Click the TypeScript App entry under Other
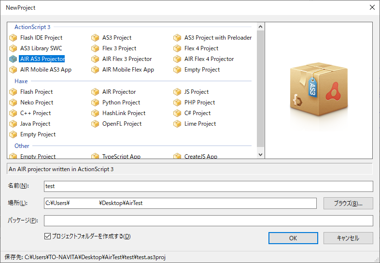This screenshot has height=263, width=380. 121,157
